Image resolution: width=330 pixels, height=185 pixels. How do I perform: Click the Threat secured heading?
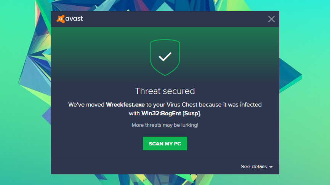pos(165,91)
